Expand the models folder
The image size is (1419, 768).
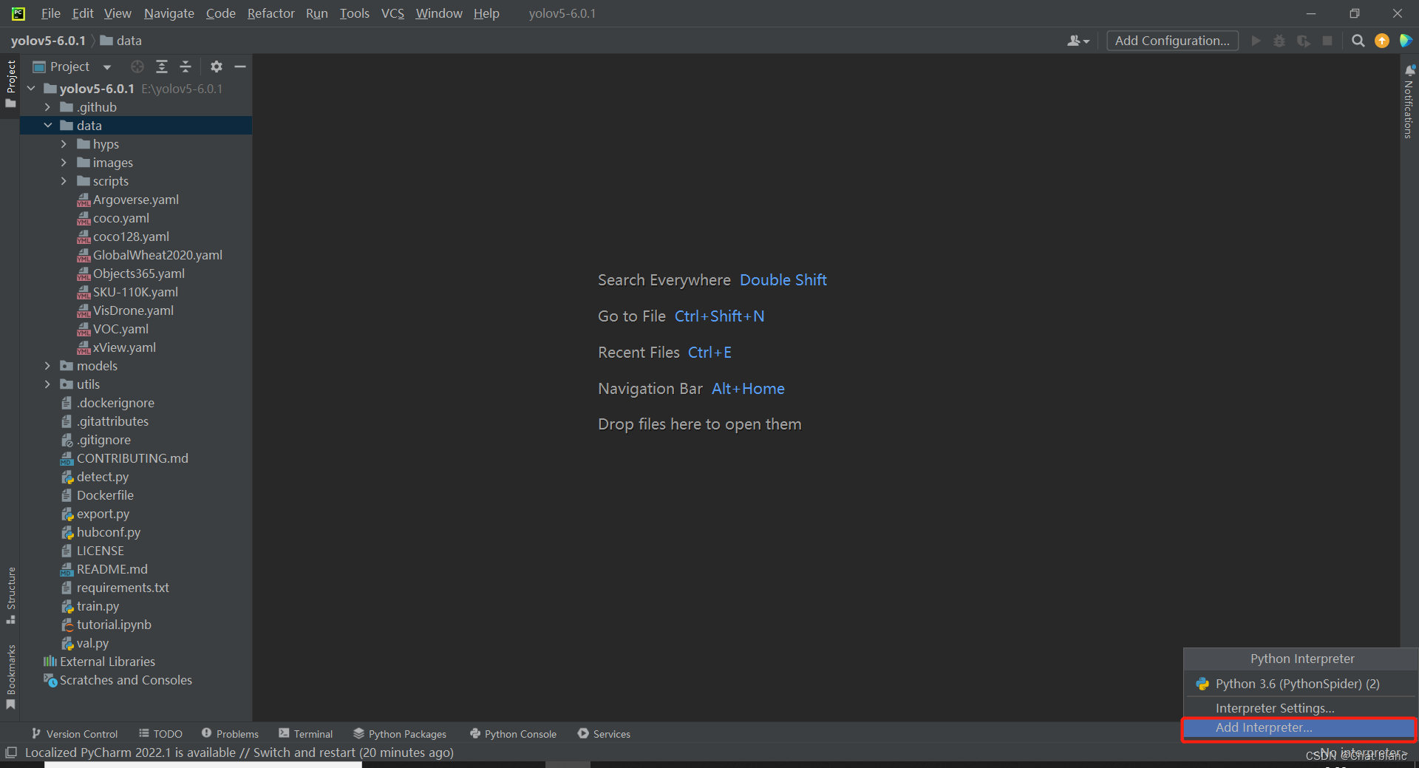[47, 366]
